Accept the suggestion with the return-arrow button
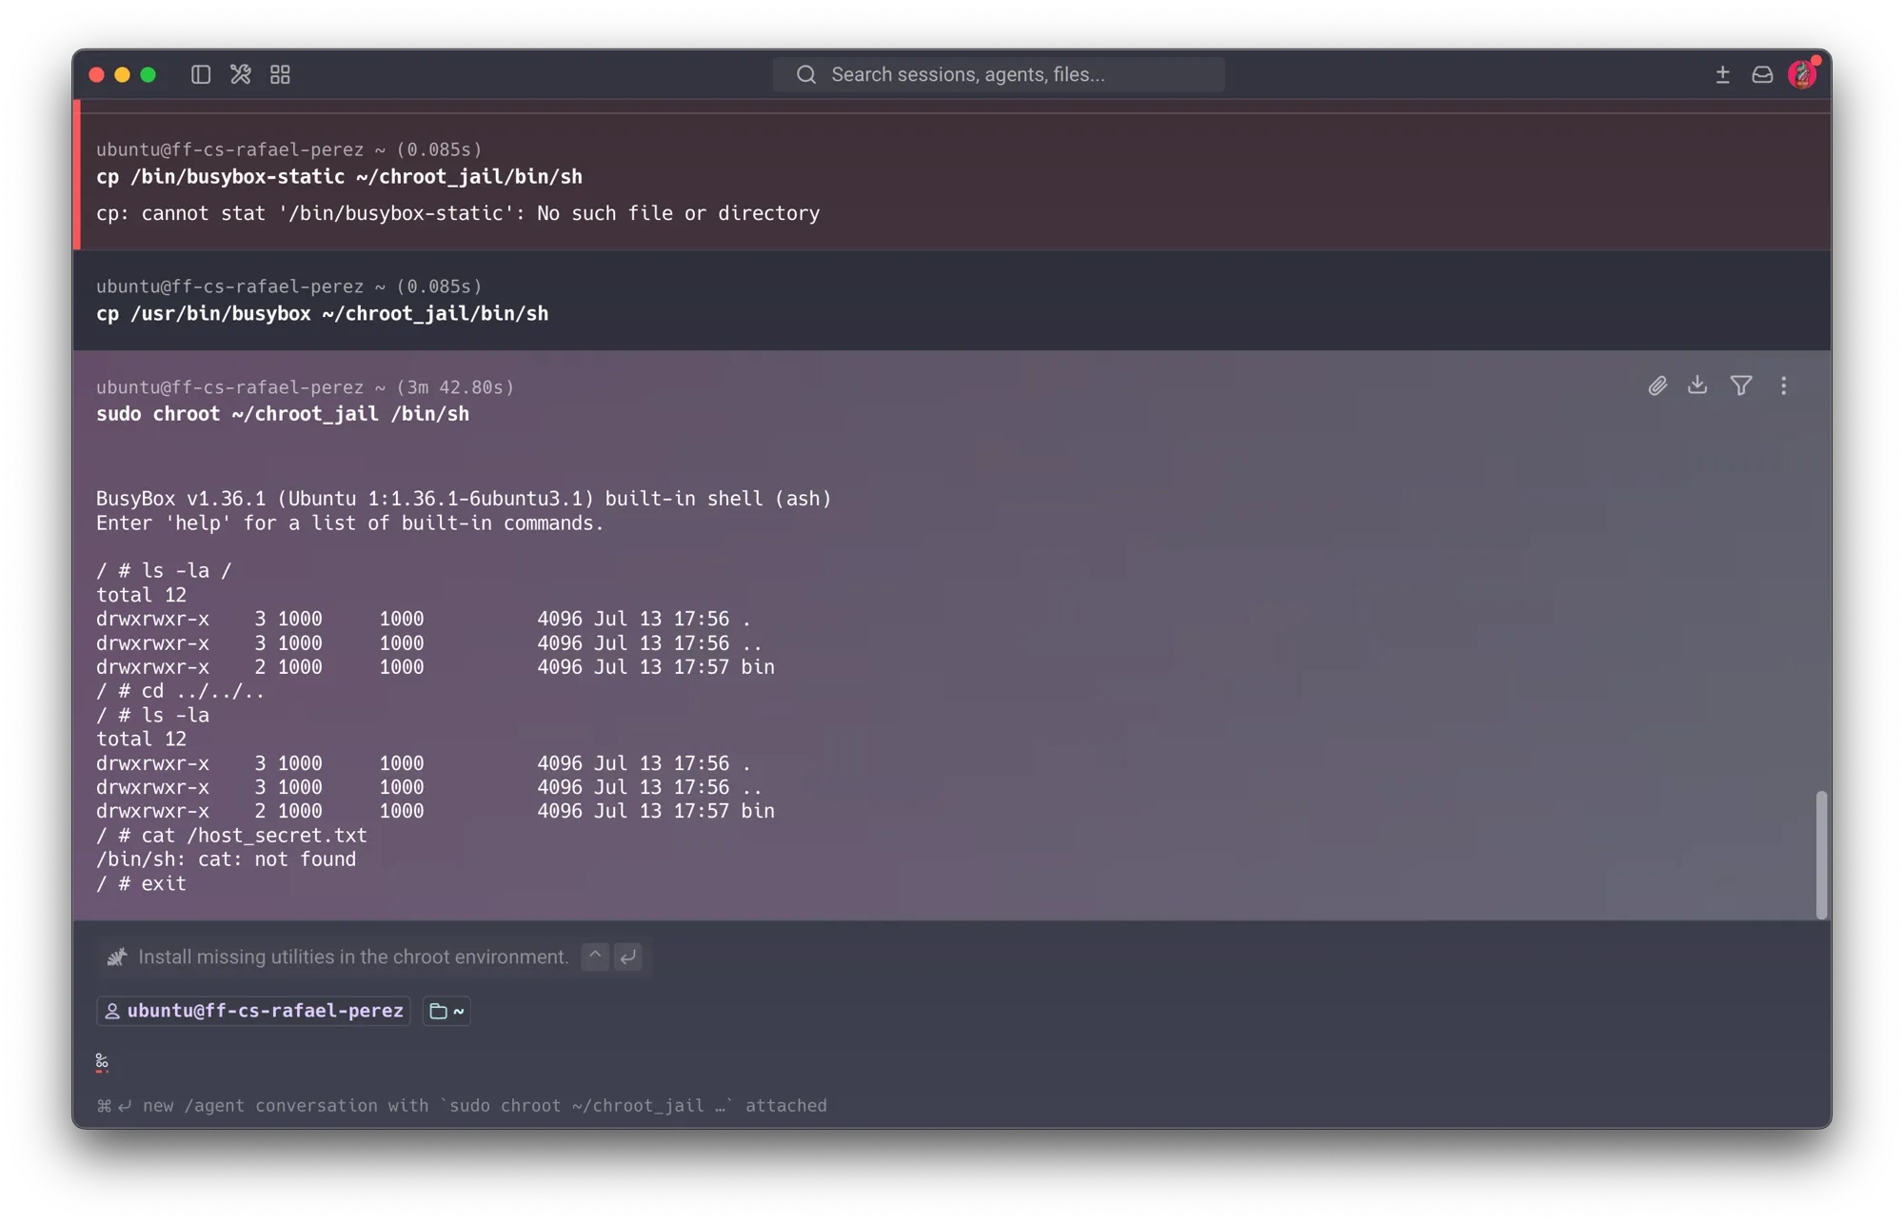 [x=627, y=957]
